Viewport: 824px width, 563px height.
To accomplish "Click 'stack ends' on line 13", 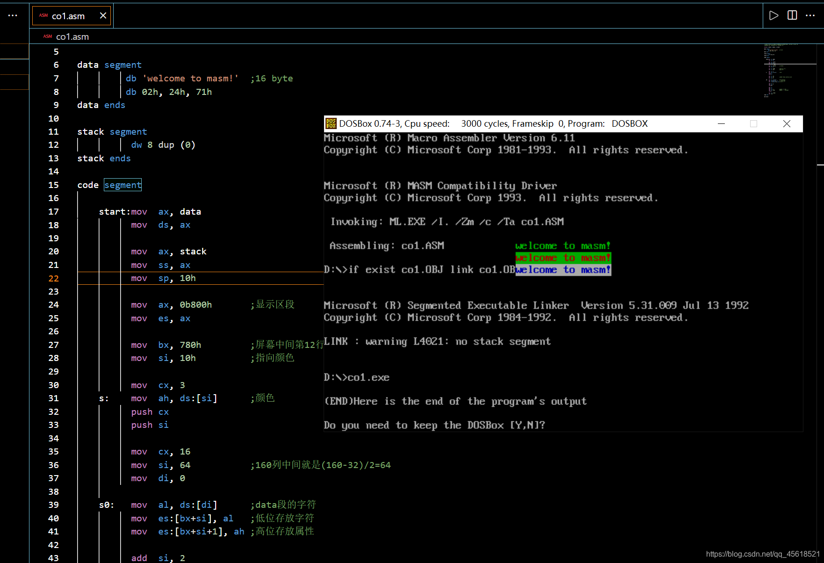I will pyautogui.click(x=104, y=159).
